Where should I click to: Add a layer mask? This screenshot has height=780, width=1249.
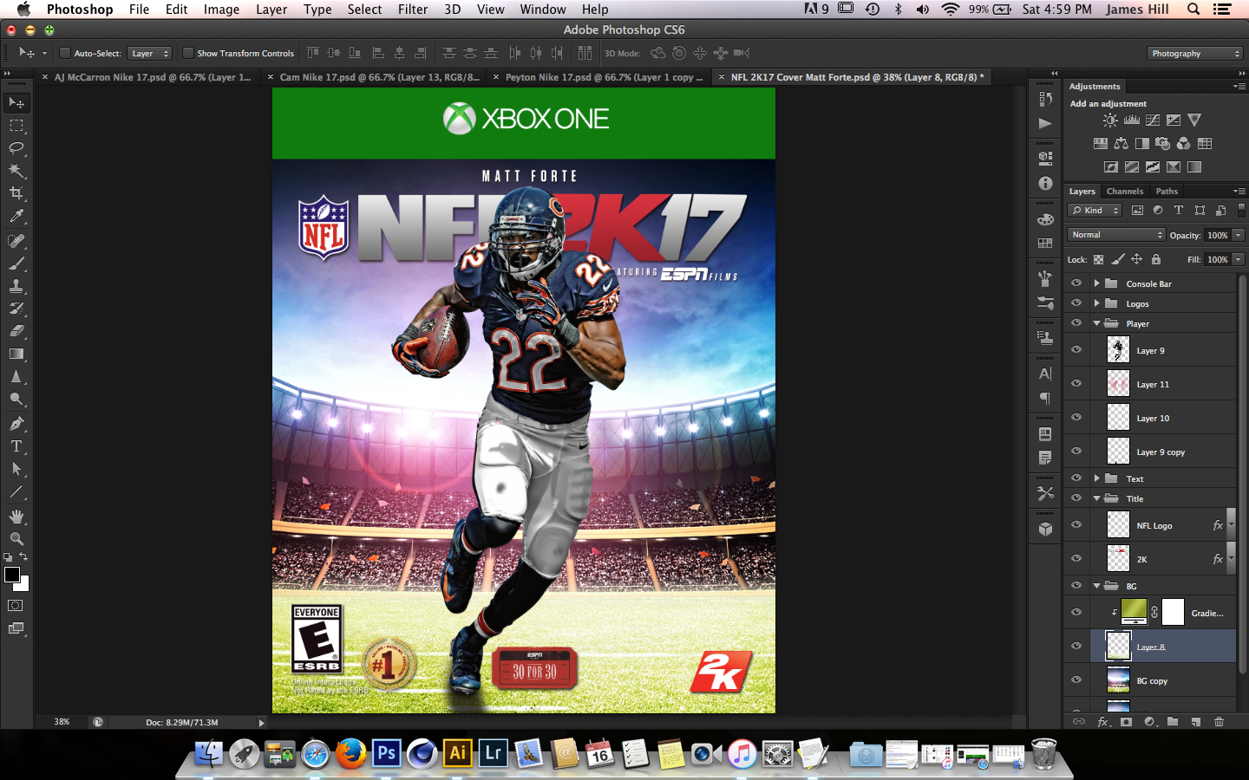click(1127, 721)
